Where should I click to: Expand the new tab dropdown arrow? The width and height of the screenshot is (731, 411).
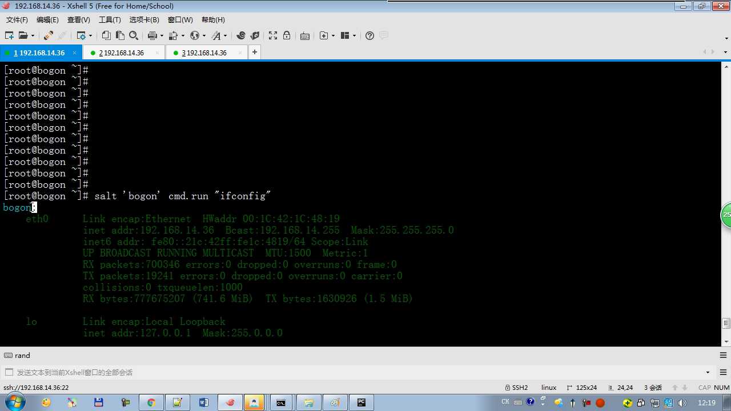(x=334, y=35)
